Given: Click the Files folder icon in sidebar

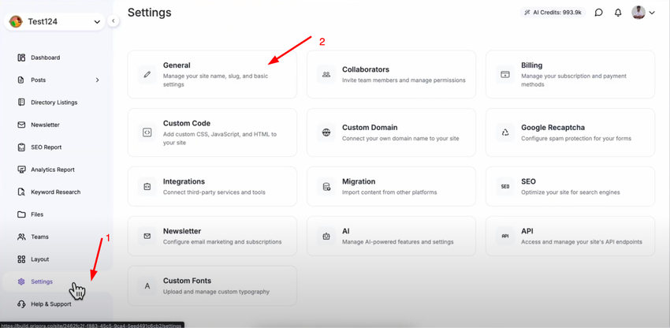Looking at the screenshot, I should [21, 214].
